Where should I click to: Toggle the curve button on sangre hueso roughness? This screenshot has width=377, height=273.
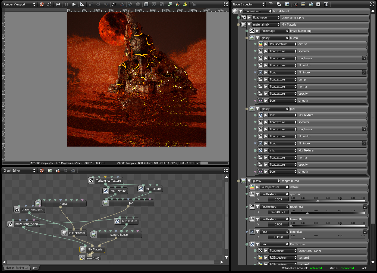click(365, 207)
